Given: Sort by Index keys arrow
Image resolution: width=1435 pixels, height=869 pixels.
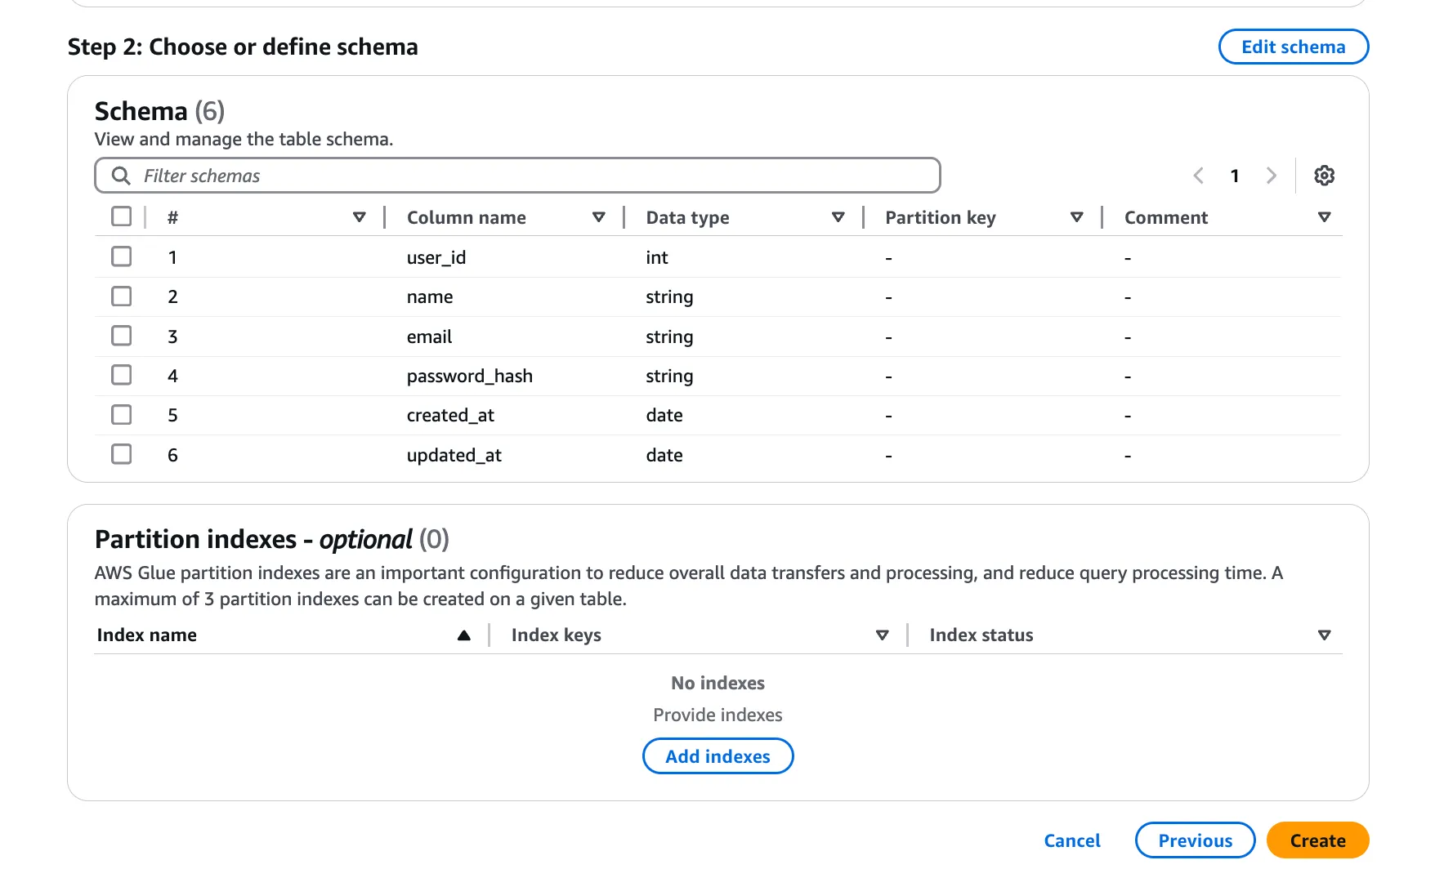Looking at the screenshot, I should (x=882, y=635).
